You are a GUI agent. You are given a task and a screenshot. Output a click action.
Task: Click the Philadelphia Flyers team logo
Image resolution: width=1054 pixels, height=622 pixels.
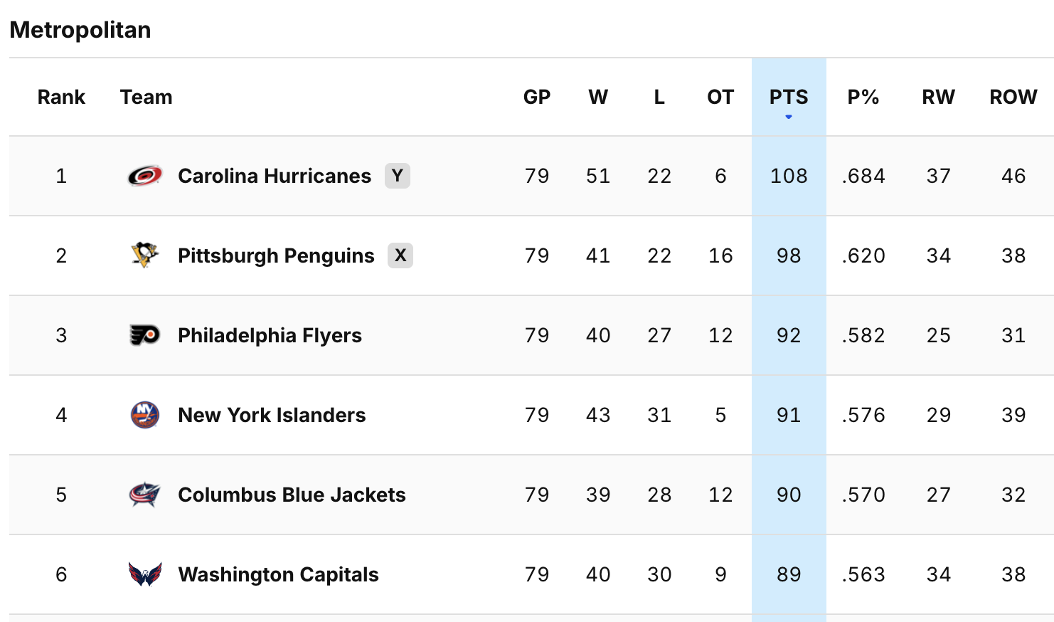(x=144, y=335)
